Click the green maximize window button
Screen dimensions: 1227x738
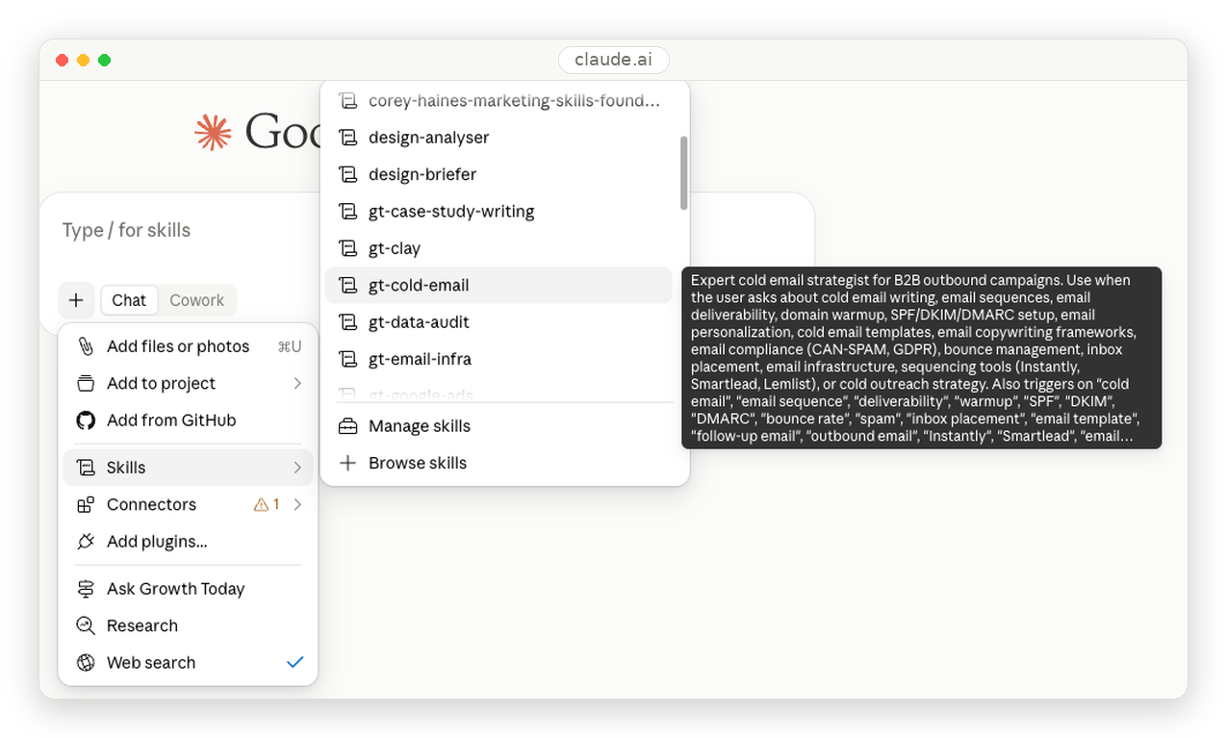click(x=104, y=60)
